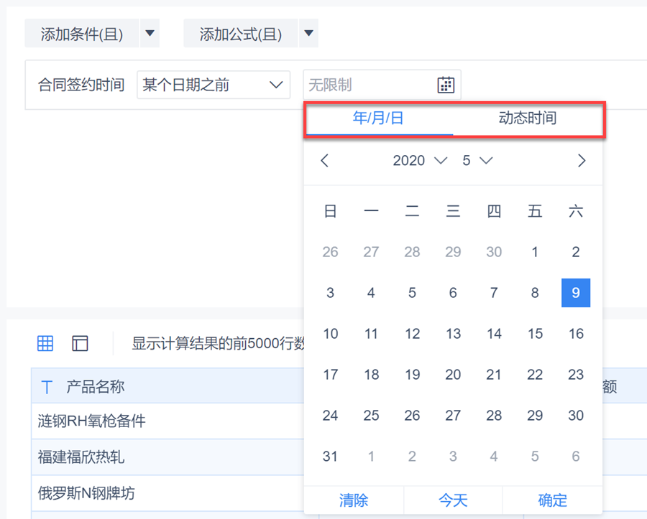Go to previous month in calendar
Viewport: 647px width, 519px height.
pyautogui.click(x=325, y=161)
